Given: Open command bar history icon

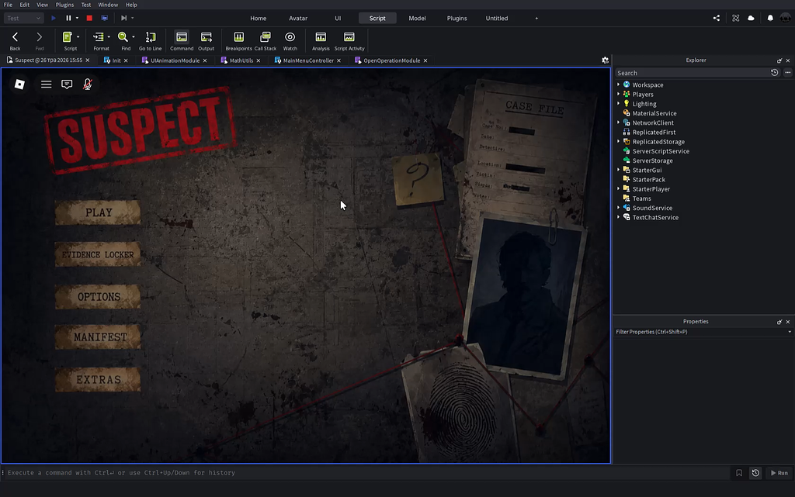Looking at the screenshot, I should click(x=755, y=473).
